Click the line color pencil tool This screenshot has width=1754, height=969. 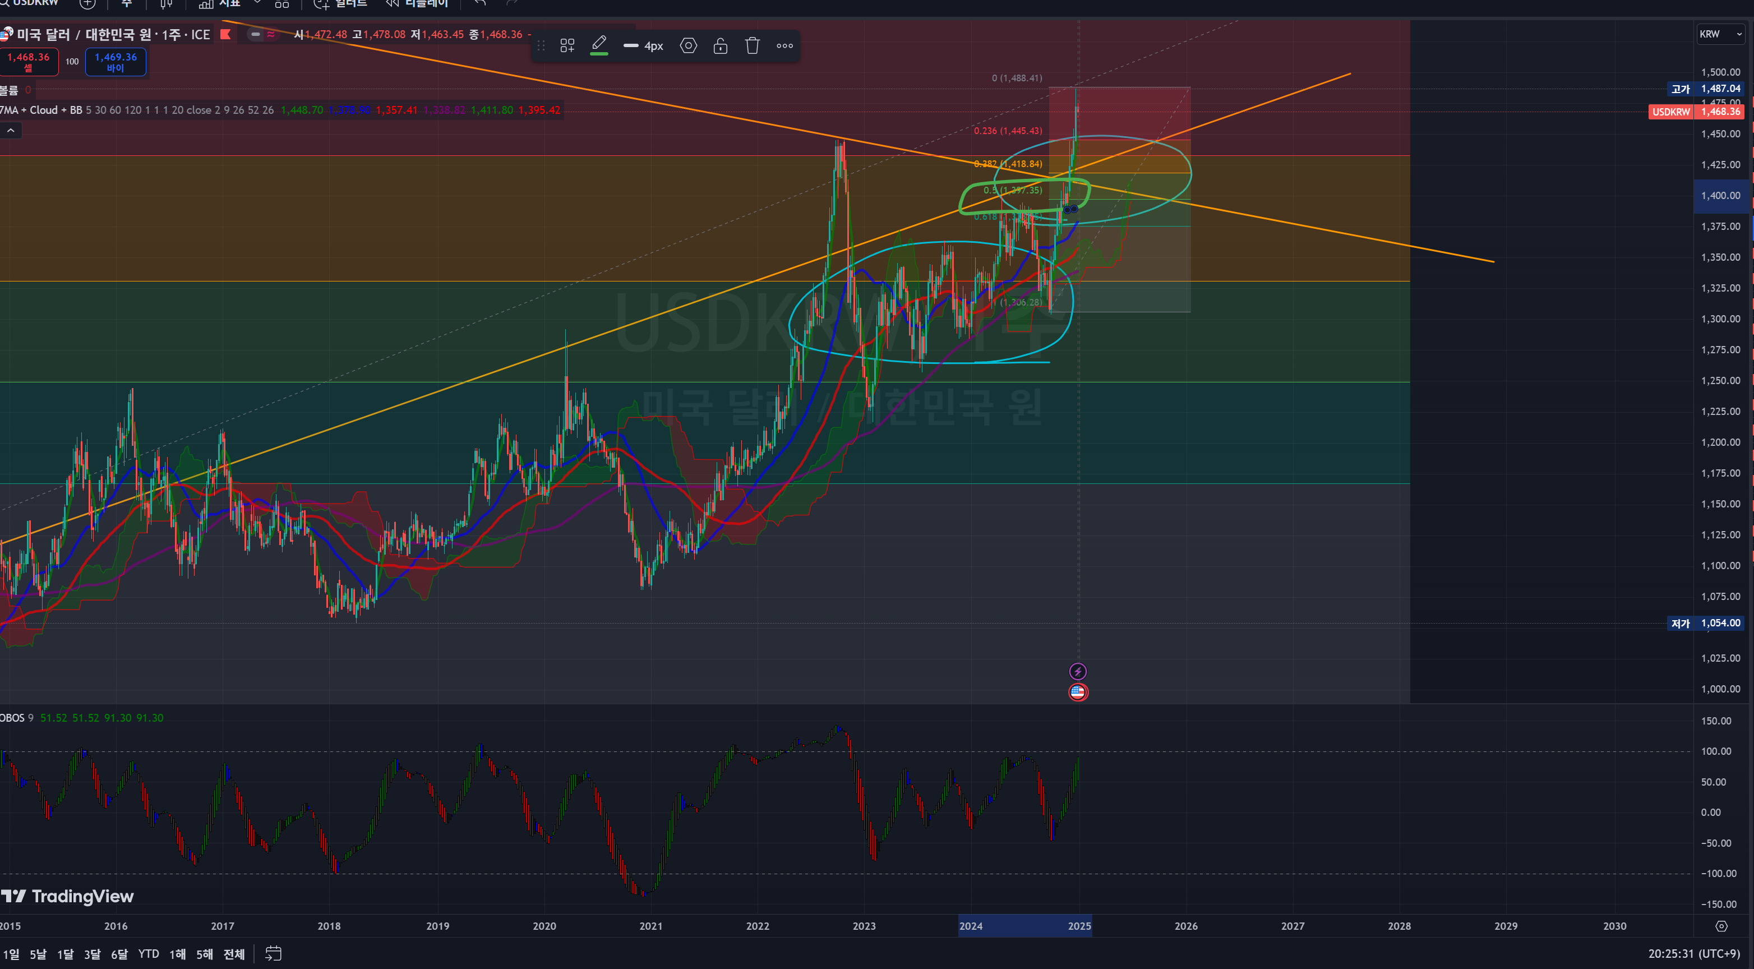pyautogui.click(x=598, y=45)
